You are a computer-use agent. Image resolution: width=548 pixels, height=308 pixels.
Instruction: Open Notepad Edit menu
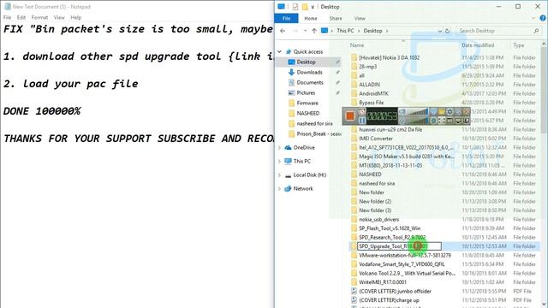tap(21, 17)
